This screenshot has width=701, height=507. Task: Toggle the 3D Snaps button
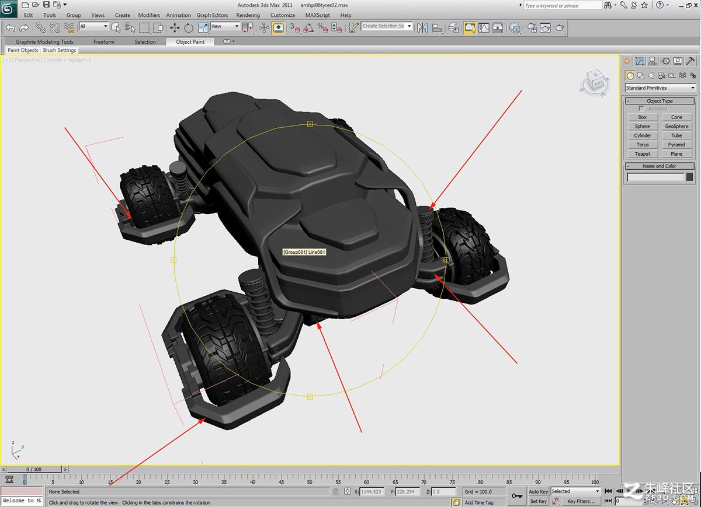(x=294, y=27)
